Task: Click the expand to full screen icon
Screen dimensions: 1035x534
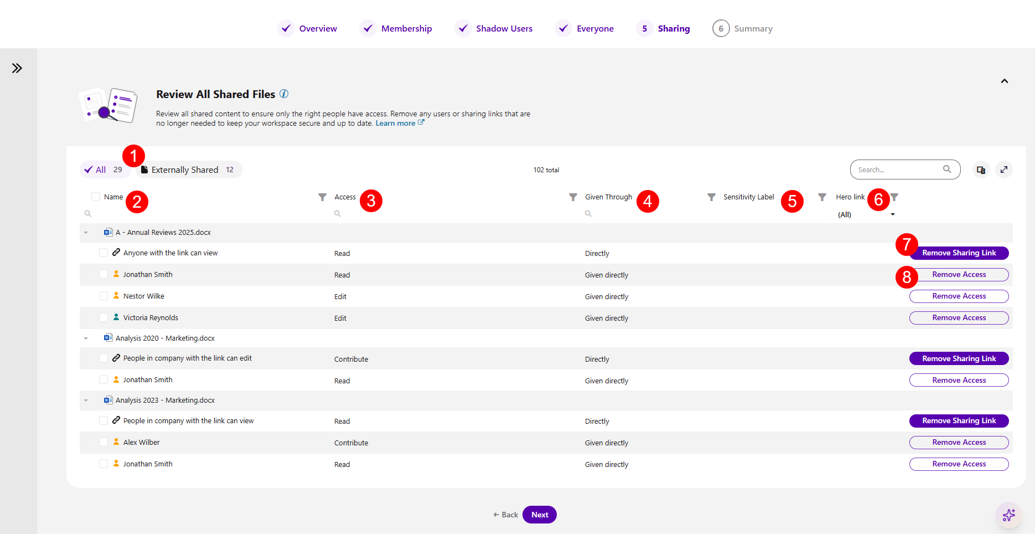Action: tap(1004, 170)
